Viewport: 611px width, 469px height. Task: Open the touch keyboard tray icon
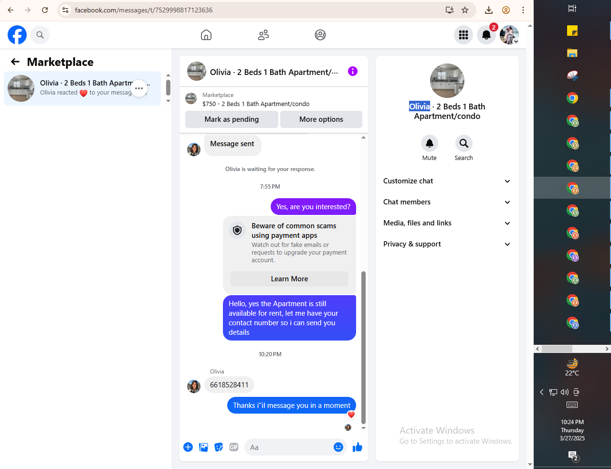coord(572,405)
